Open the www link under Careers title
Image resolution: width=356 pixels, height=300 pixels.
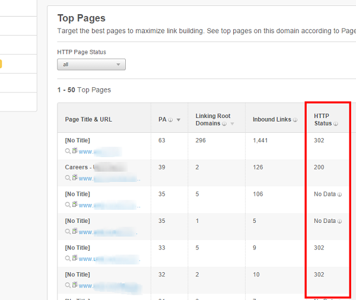point(109,178)
